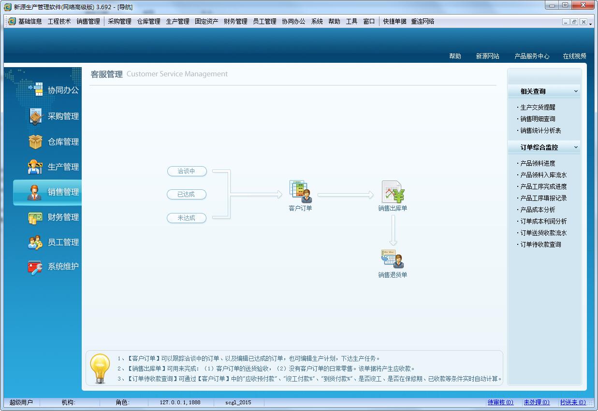Open the 固定资产 menu
This screenshot has height=411, width=598.
tap(206, 21)
